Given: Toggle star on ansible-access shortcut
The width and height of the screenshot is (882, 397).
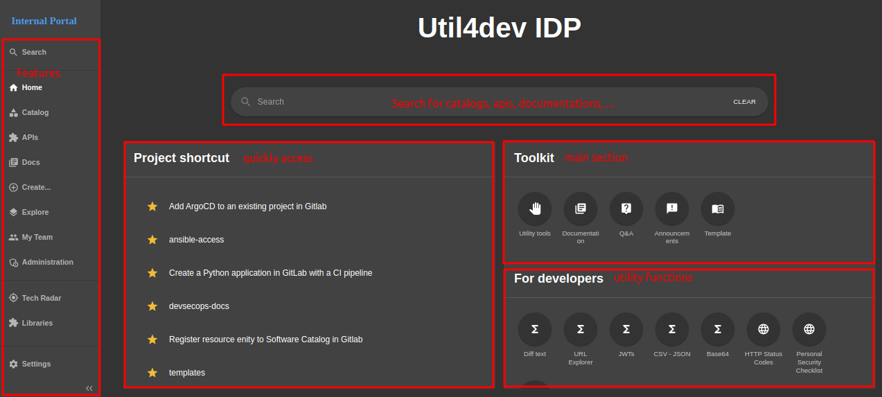Looking at the screenshot, I should (x=152, y=240).
